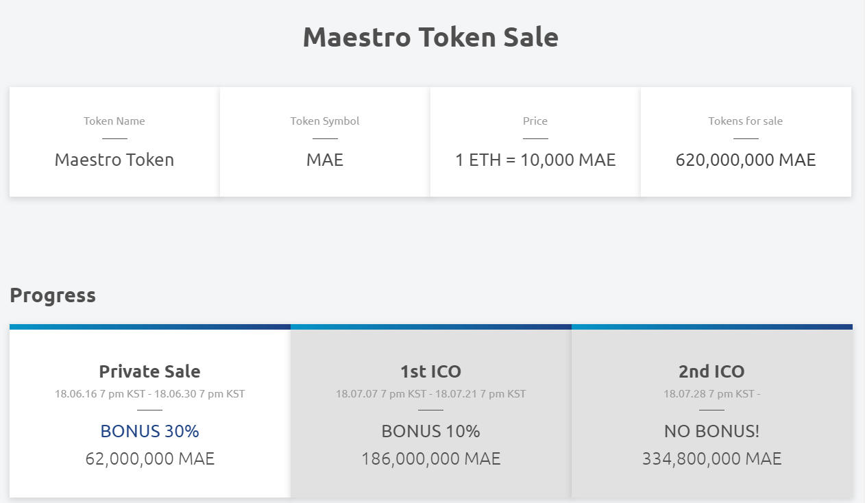Viewport: 865px width, 503px height.
Task: Click the 62,000,000 MAE amount
Action: point(149,458)
